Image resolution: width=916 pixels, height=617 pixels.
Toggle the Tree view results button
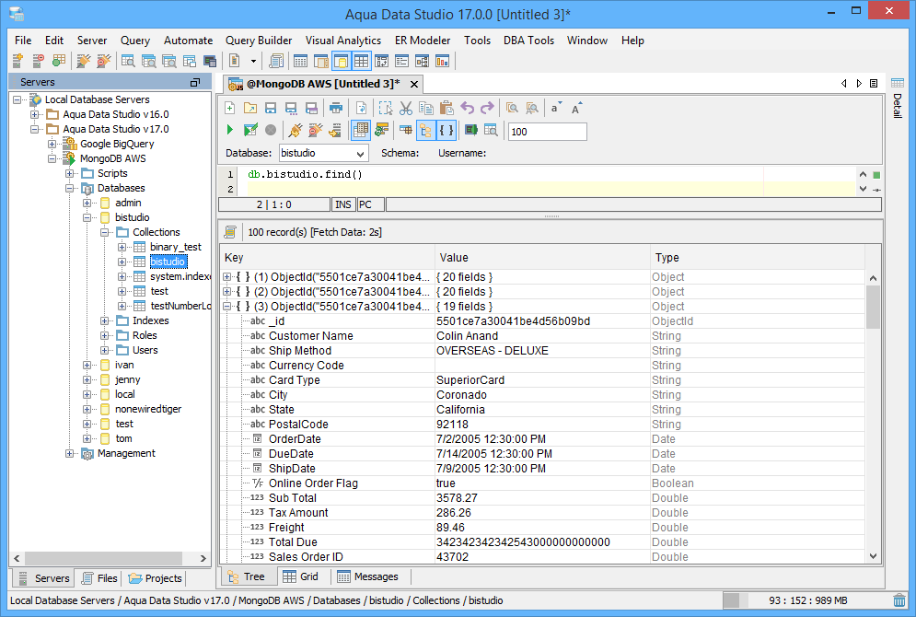(x=426, y=130)
